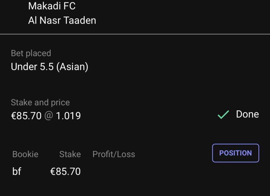Click the €85.70 amount before the @ symbol
The image size is (270, 196).
pyautogui.click(x=26, y=116)
